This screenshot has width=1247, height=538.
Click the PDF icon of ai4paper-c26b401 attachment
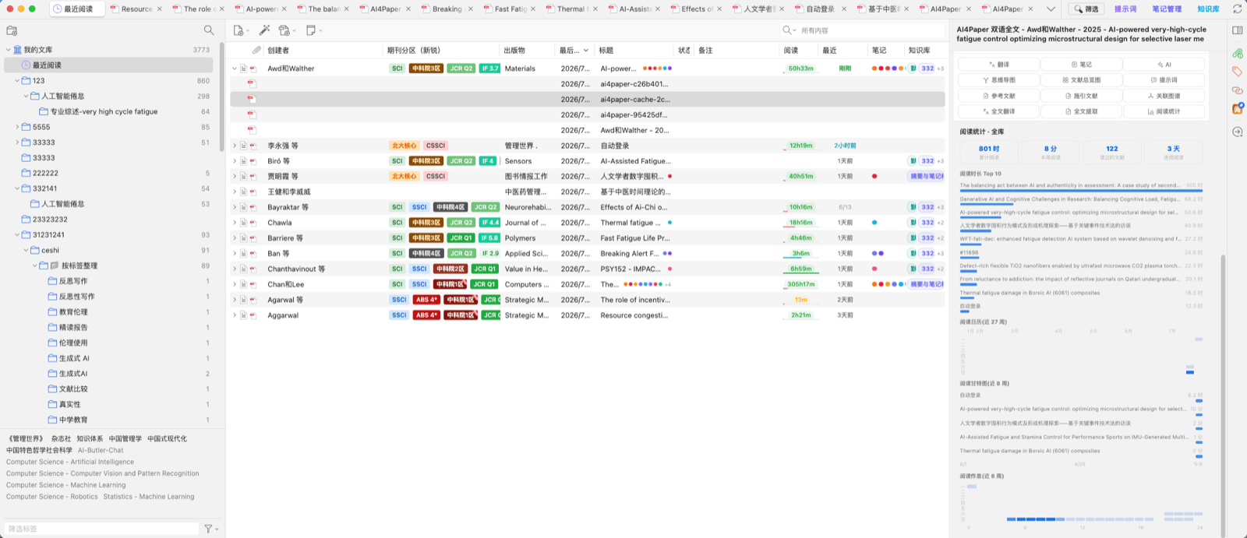point(251,84)
